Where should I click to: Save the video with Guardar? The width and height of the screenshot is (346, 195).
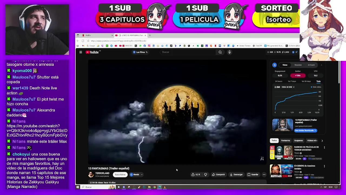(253, 175)
